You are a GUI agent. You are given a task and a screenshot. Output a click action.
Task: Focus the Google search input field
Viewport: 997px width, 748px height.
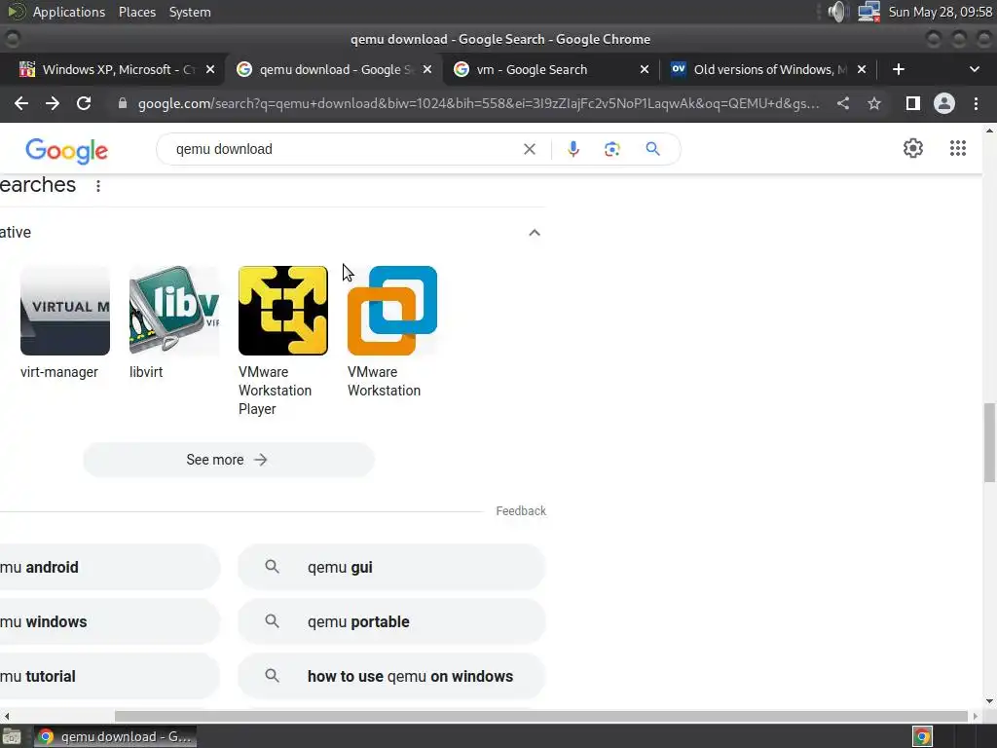point(344,149)
